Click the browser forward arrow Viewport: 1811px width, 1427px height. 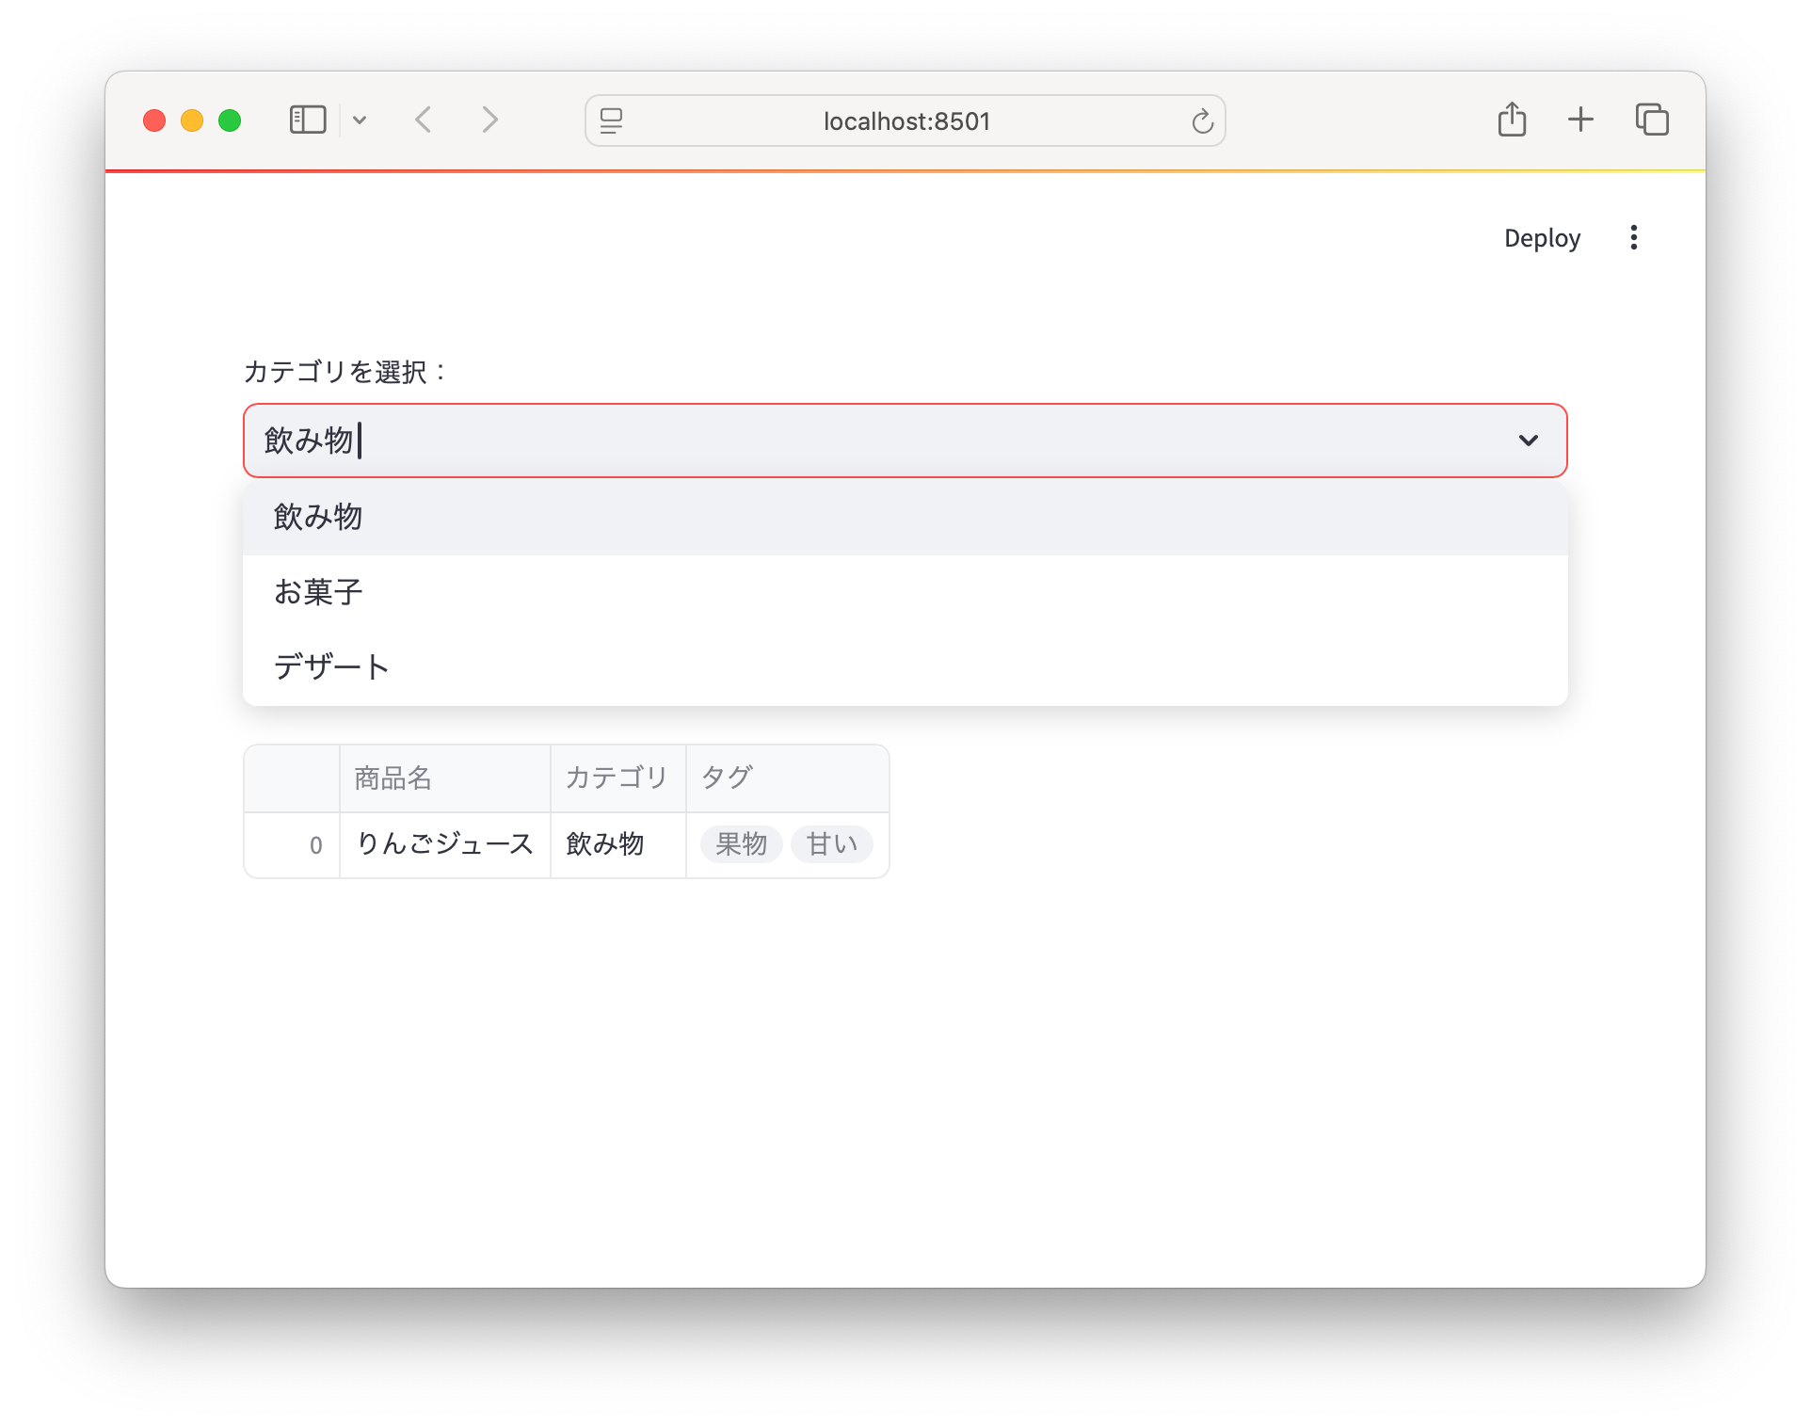(489, 120)
